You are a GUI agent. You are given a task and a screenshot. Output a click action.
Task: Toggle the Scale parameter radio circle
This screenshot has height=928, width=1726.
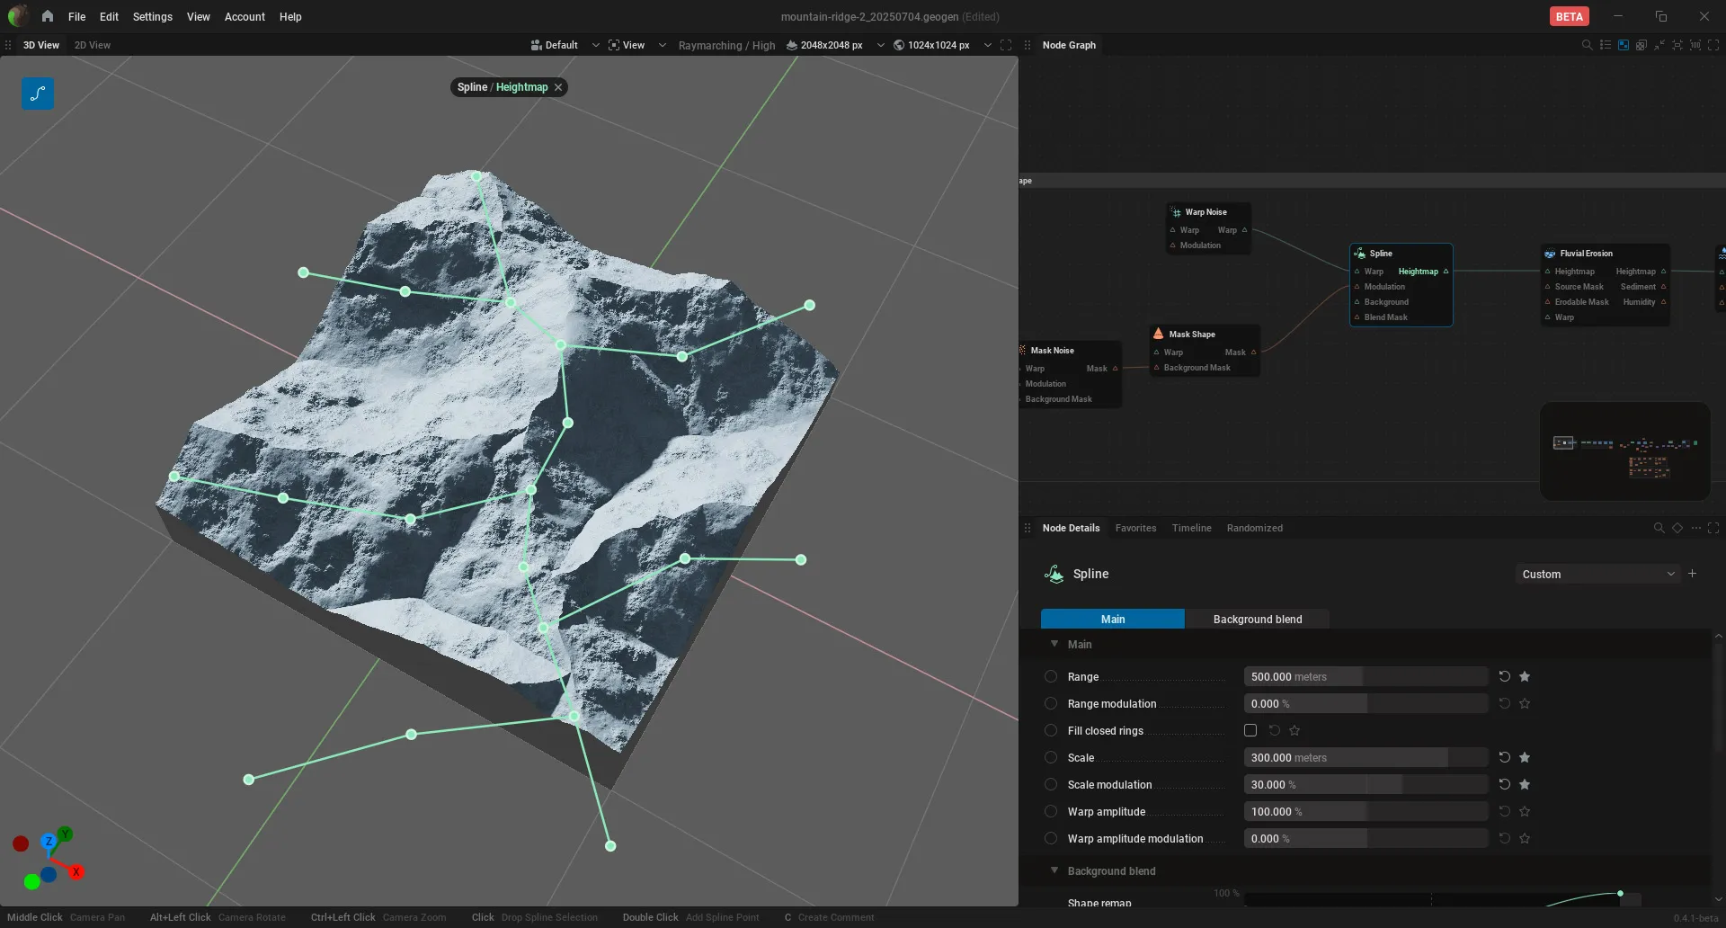1051,757
